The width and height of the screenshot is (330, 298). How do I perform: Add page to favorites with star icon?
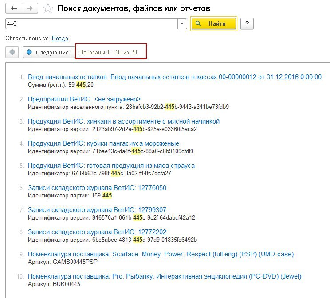point(48,8)
